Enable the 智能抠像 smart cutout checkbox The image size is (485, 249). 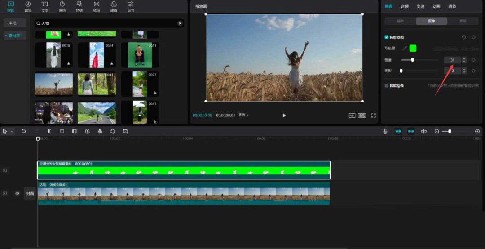point(387,85)
